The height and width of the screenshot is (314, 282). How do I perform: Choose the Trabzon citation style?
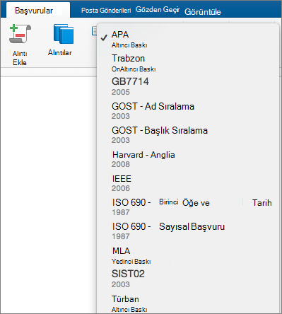tap(188, 63)
